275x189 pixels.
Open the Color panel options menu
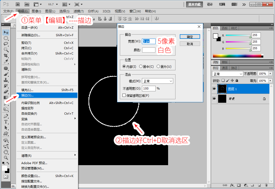[271, 28]
